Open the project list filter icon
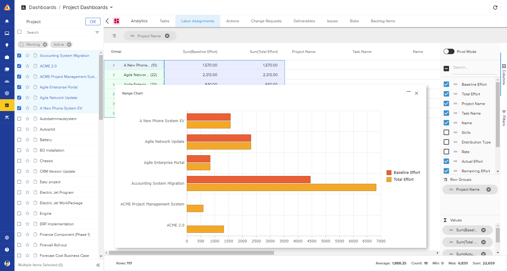The image size is (507, 271). pyautogui.click(x=97, y=32)
